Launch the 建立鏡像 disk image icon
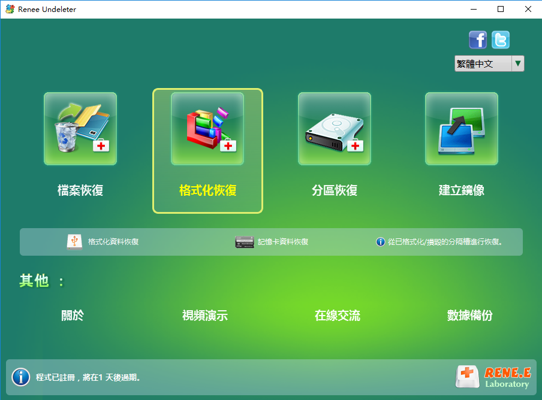Viewport: 542px width, 400px height. pyautogui.click(x=462, y=128)
